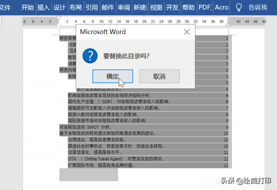Open the 视图 ribbon tab
277x190 pixels.
(156, 7)
